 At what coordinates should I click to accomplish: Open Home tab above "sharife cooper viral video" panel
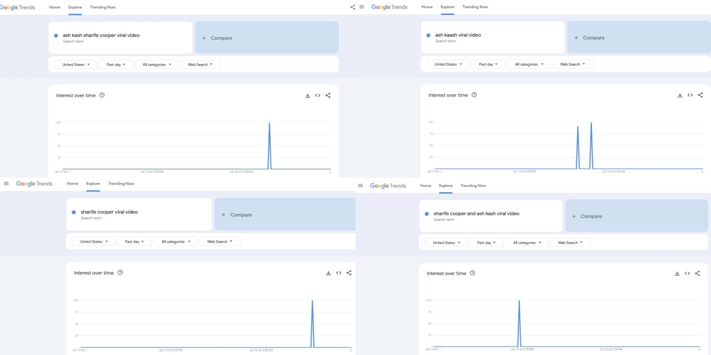click(72, 183)
